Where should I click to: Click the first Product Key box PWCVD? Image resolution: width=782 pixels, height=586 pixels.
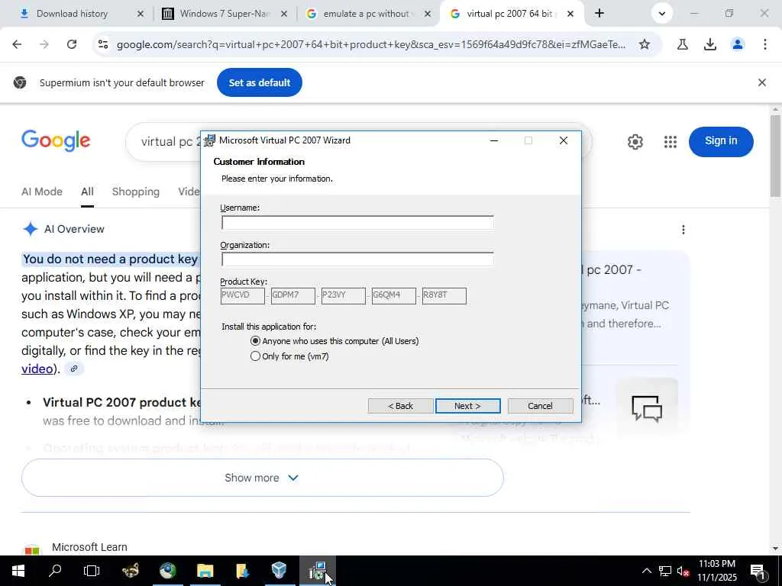coord(242,295)
